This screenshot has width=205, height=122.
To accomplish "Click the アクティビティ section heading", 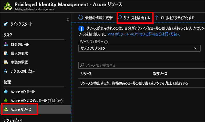I will click(x=13, y=120).
